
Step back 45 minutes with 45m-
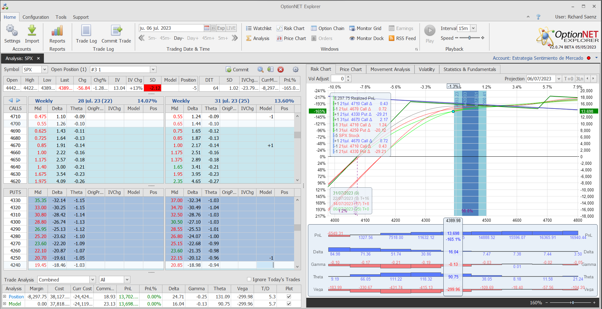click(x=165, y=38)
